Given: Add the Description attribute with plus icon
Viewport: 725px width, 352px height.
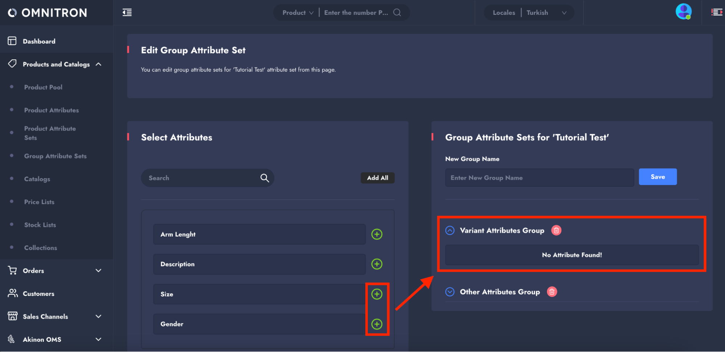Looking at the screenshot, I should (x=377, y=264).
